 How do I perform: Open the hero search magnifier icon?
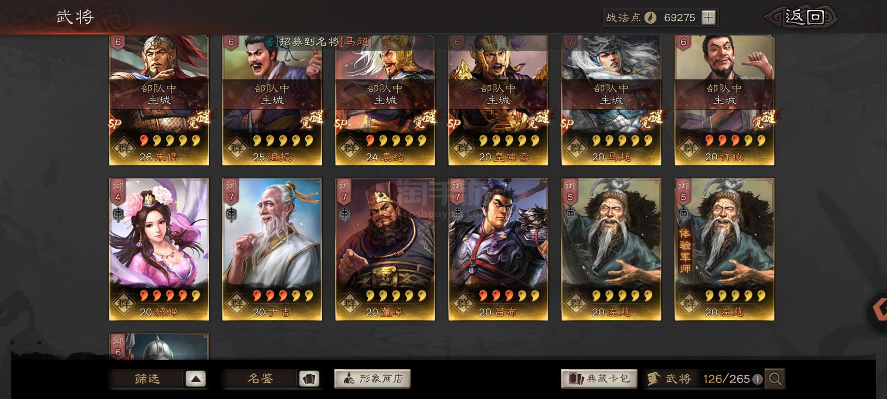click(775, 379)
